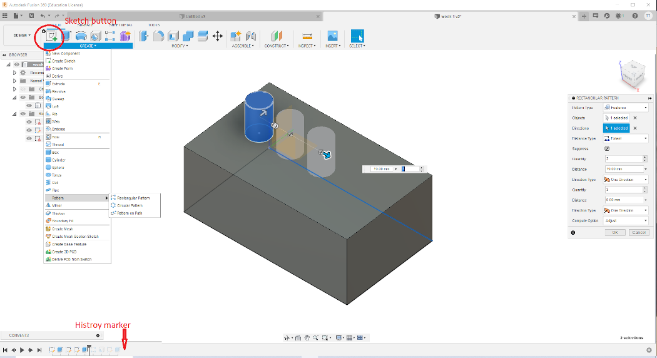The width and height of the screenshot is (657, 358).
Task: Select the Combine tool
Action: [x=188, y=36]
